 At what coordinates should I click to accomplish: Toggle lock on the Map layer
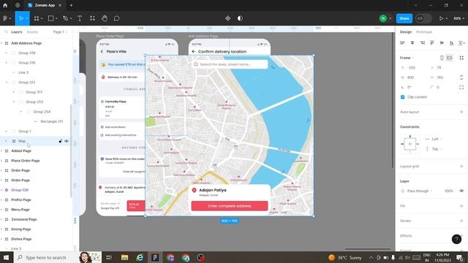[60, 141]
